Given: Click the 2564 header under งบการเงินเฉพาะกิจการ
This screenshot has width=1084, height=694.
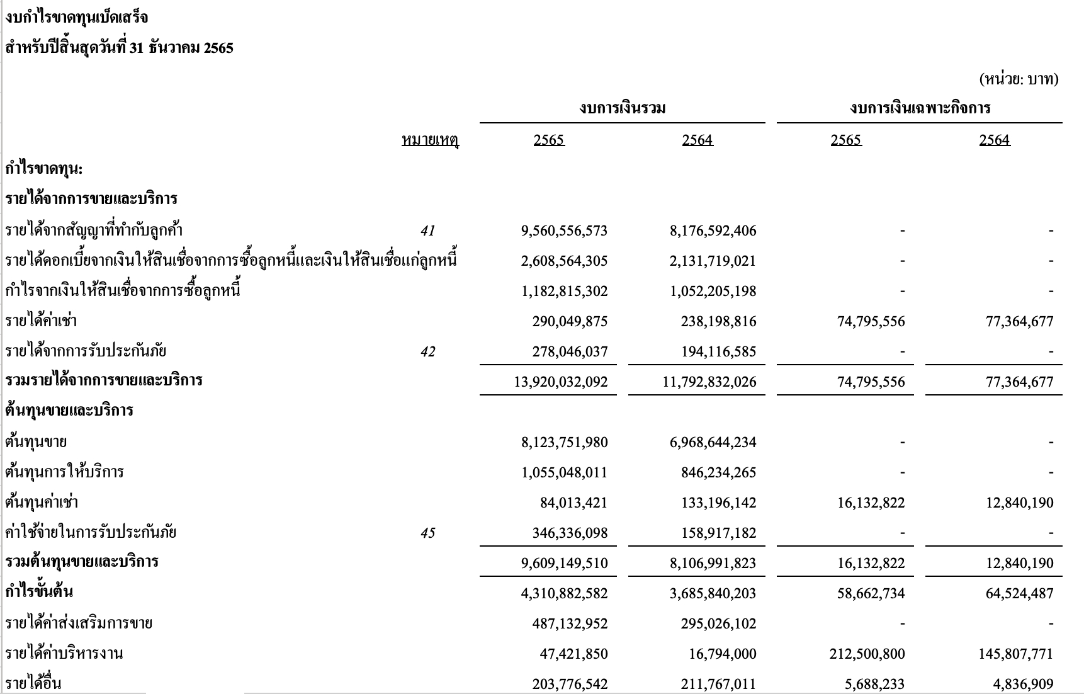Looking at the screenshot, I should click(995, 140).
